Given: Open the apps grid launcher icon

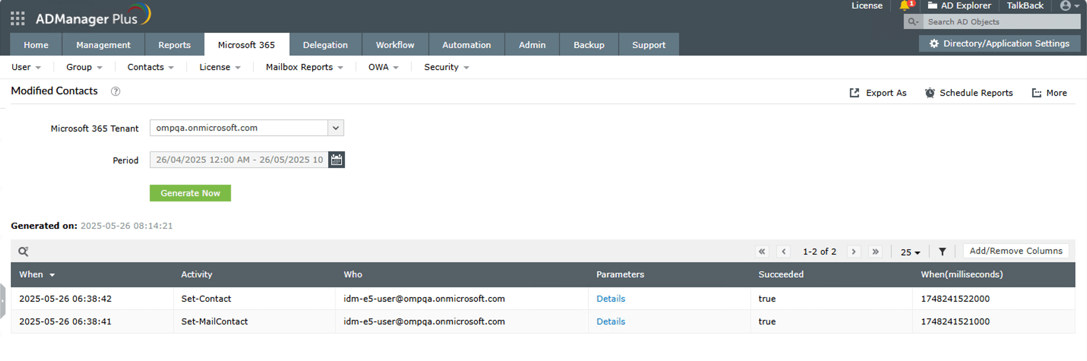Looking at the screenshot, I should (17, 19).
